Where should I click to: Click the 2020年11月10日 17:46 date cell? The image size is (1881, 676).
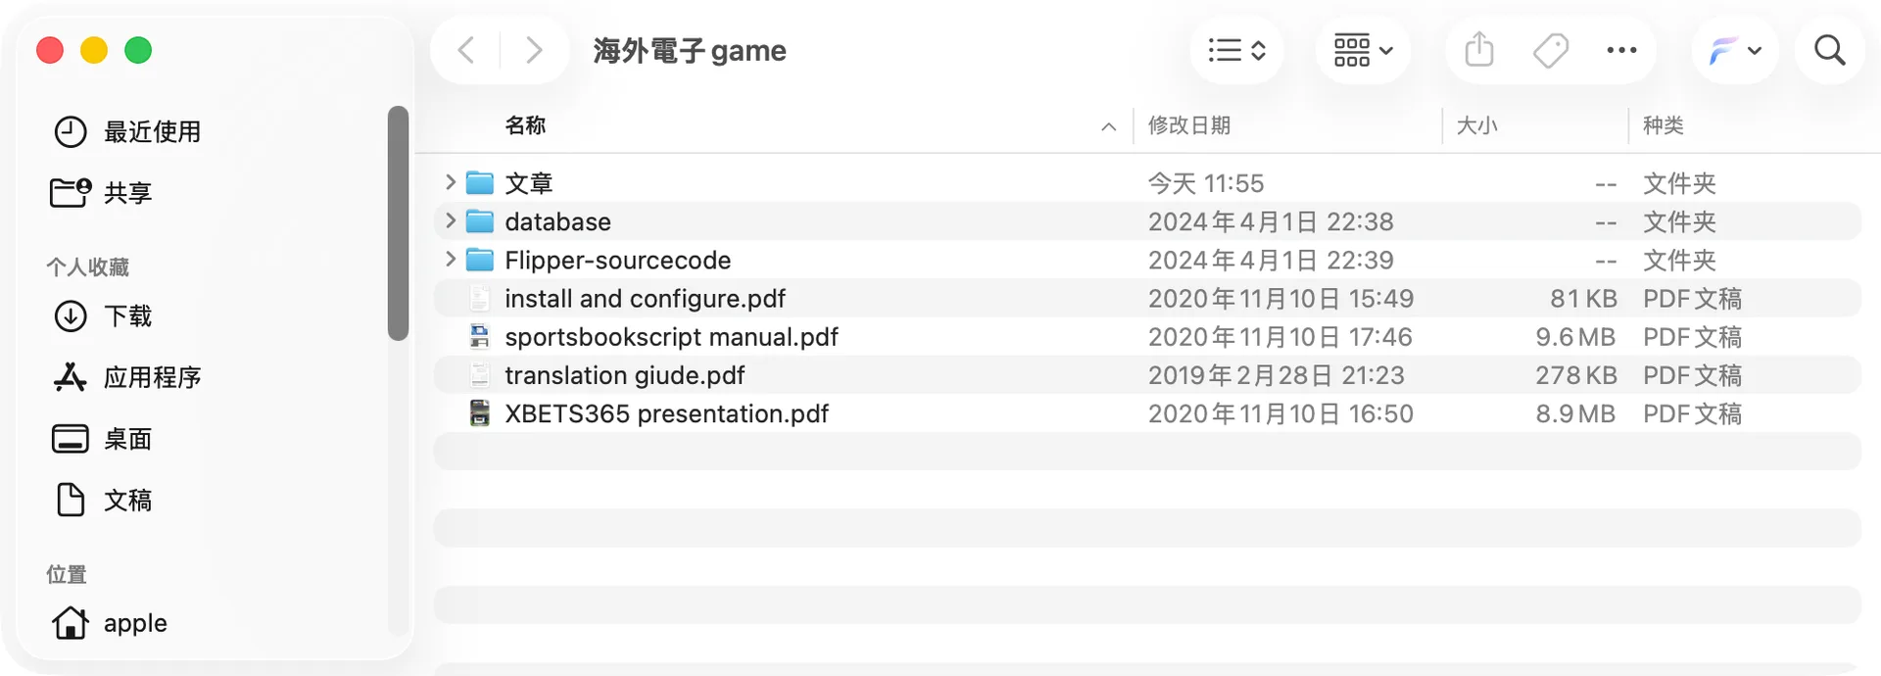[x=1279, y=336]
